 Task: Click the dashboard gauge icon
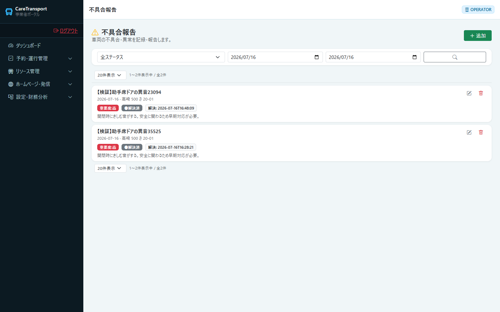tap(11, 45)
